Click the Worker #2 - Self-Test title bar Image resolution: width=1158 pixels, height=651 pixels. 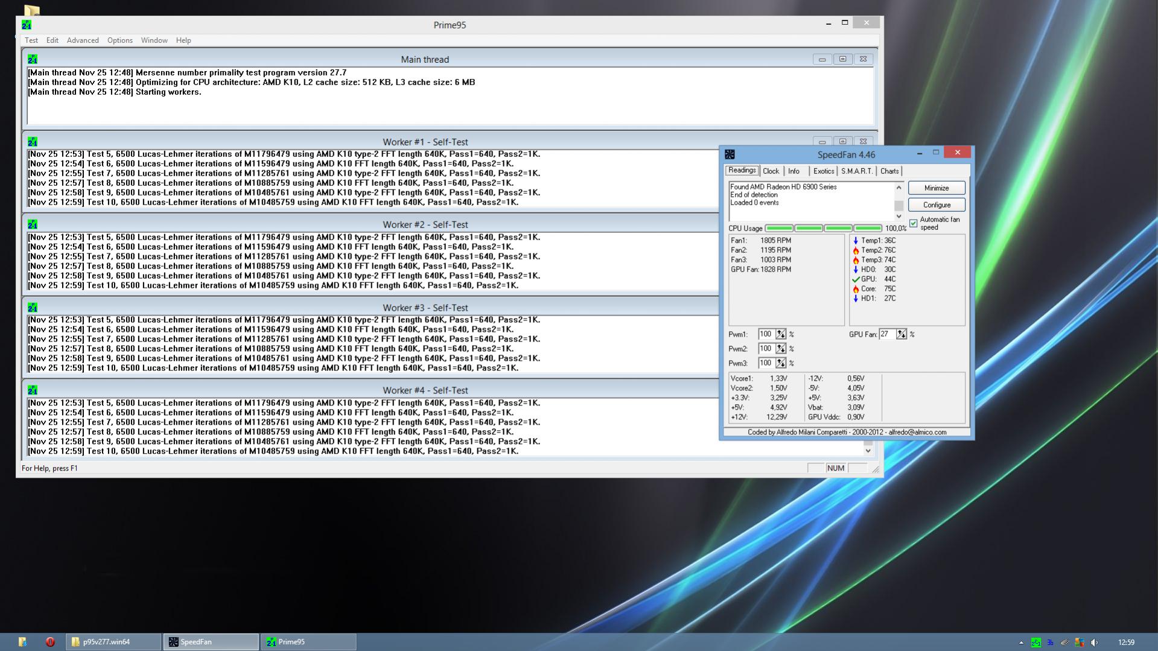click(x=425, y=224)
